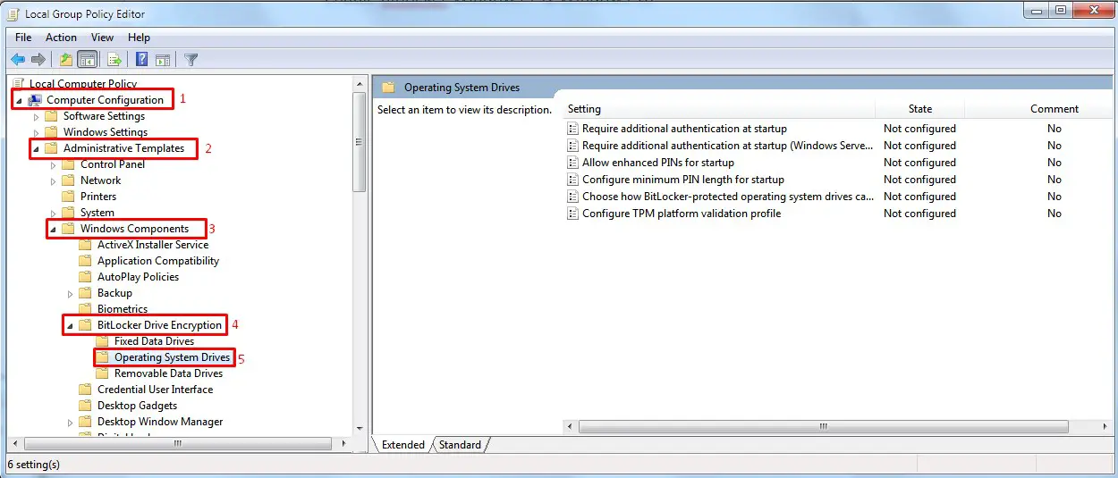Collapse the Windows Components node
The height and width of the screenshot is (478, 1118).
coord(54,230)
